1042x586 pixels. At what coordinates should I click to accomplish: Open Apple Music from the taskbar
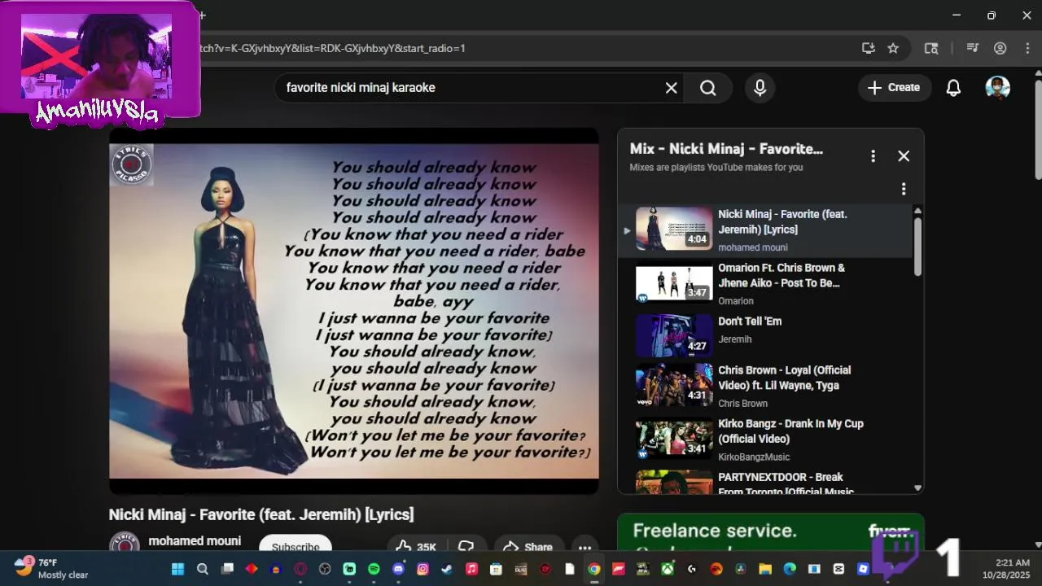tap(471, 569)
